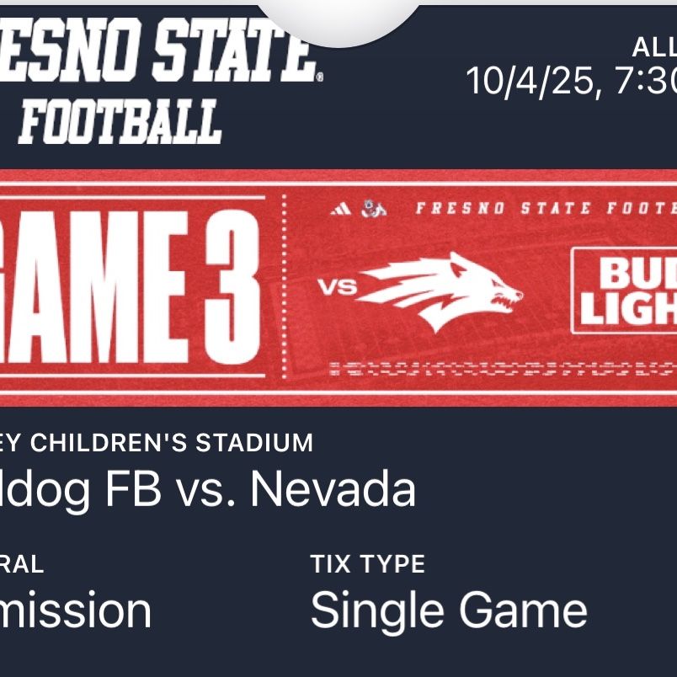Image resolution: width=677 pixels, height=677 pixels.
Task: Click the Bud Light sponsor logo
Action: coord(624,291)
